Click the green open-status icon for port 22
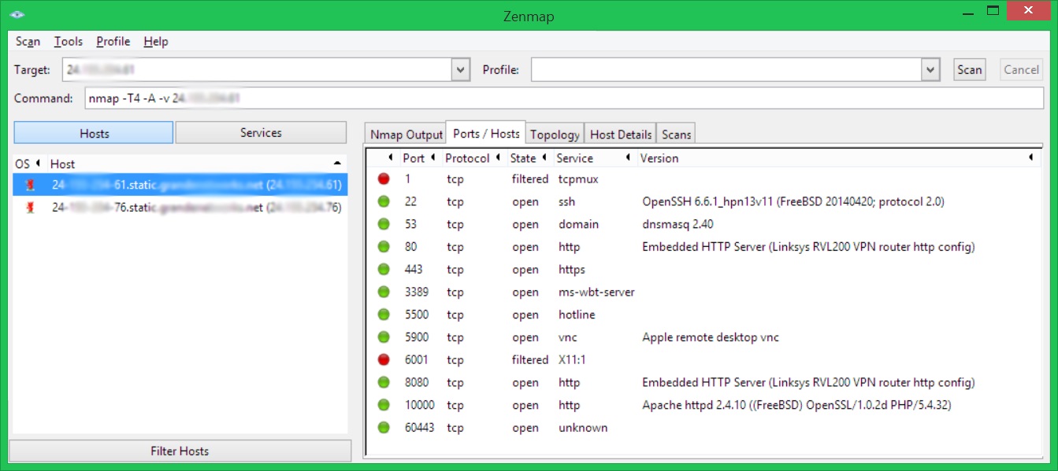Screen dimensions: 1058x471 384,201
